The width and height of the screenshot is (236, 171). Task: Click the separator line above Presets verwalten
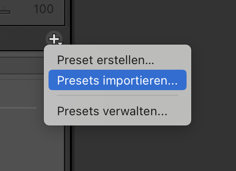point(118,95)
